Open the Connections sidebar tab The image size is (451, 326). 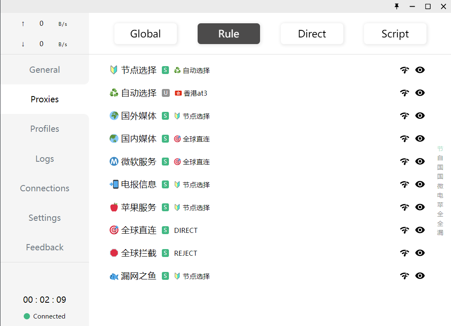45,188
